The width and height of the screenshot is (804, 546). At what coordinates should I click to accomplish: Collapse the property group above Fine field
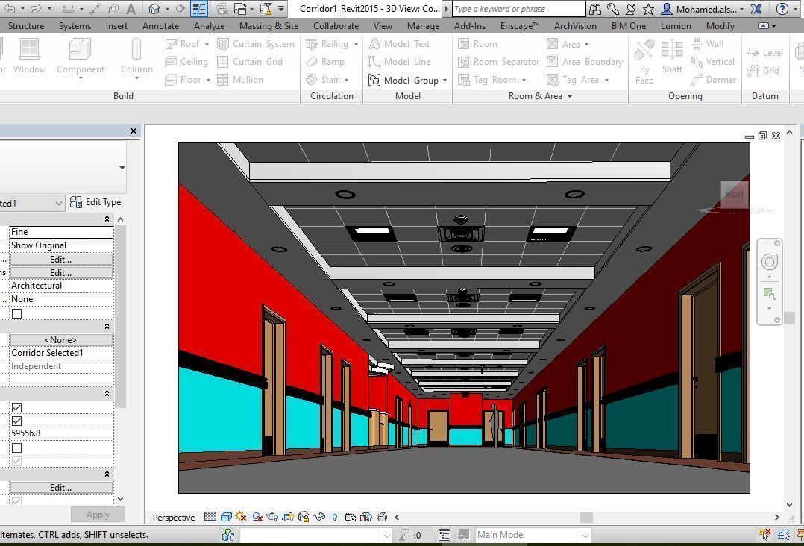point(107,219)
